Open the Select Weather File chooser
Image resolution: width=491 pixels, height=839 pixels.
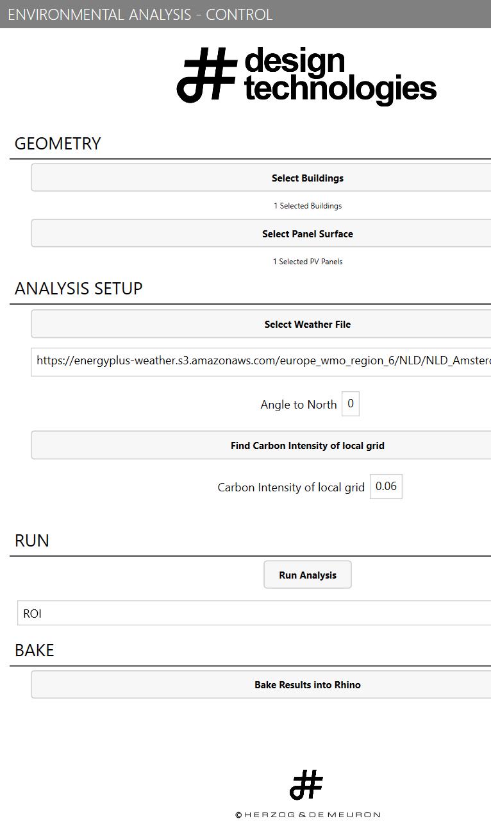pos(307,325)
